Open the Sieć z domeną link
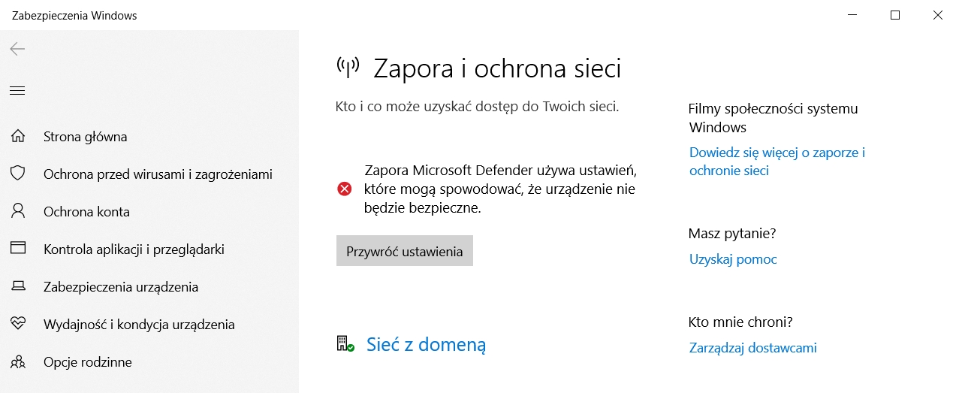959x393 pixels. point(427,344)
